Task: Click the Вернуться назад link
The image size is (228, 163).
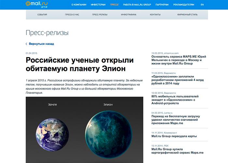Action: point(41,44)
